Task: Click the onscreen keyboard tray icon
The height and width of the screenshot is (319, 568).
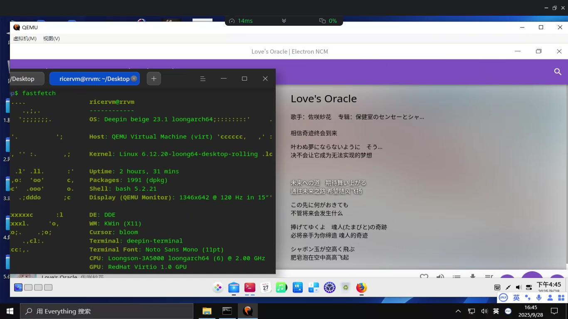Action: [497, 287]
